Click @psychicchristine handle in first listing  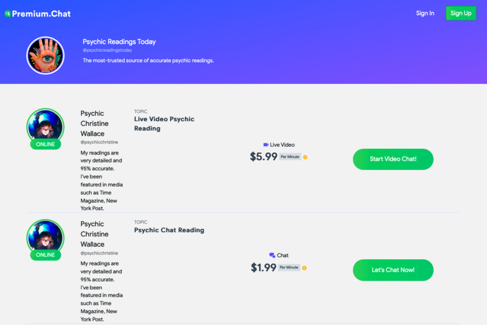point(99,142)
